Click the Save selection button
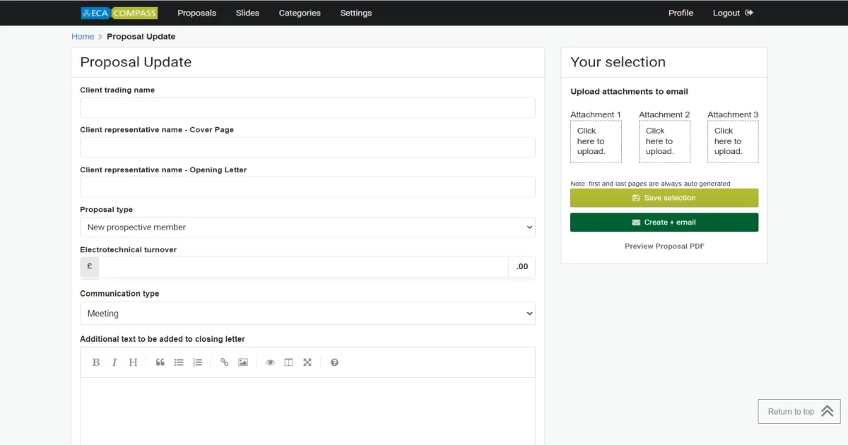The image size is (848, 445). 664,198
